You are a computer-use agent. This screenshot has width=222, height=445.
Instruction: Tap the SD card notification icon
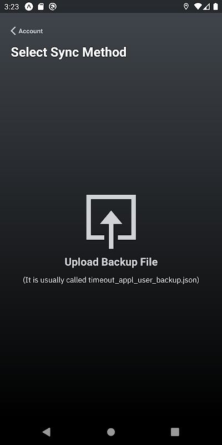pyautogui.click(x=41, y=7)
